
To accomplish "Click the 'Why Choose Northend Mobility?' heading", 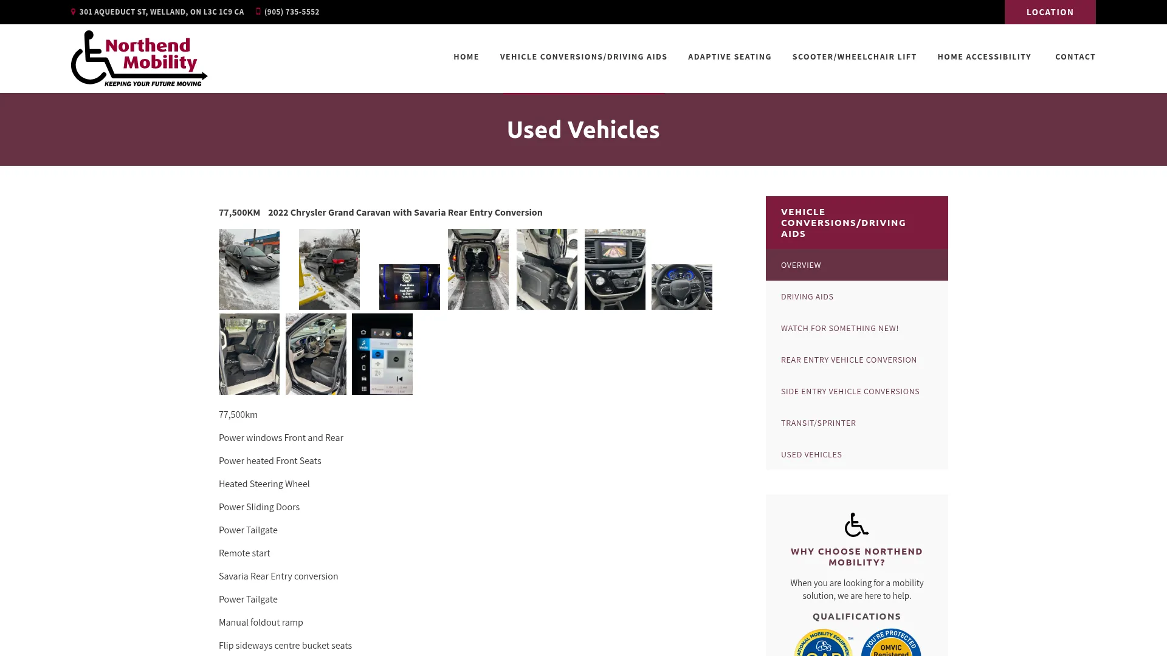I will 856,556.
